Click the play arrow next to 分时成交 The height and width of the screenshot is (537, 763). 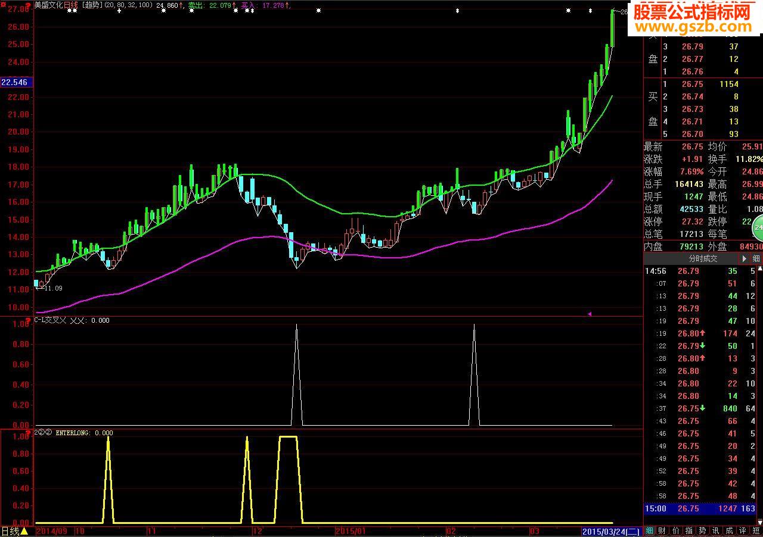[x=744, y=258]
